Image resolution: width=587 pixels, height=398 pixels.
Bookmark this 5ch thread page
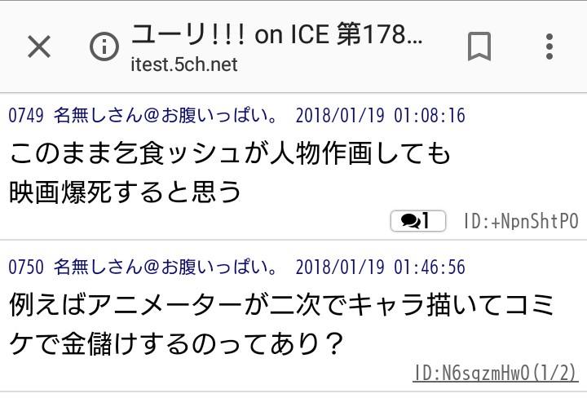pyautogui.click(x=479, y=46)
